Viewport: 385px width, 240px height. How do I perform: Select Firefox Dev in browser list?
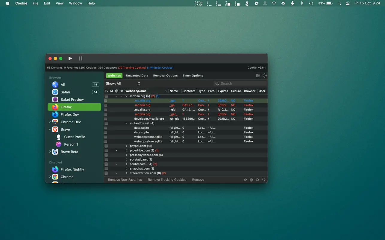pyautogui.click(x=69, y=115)
